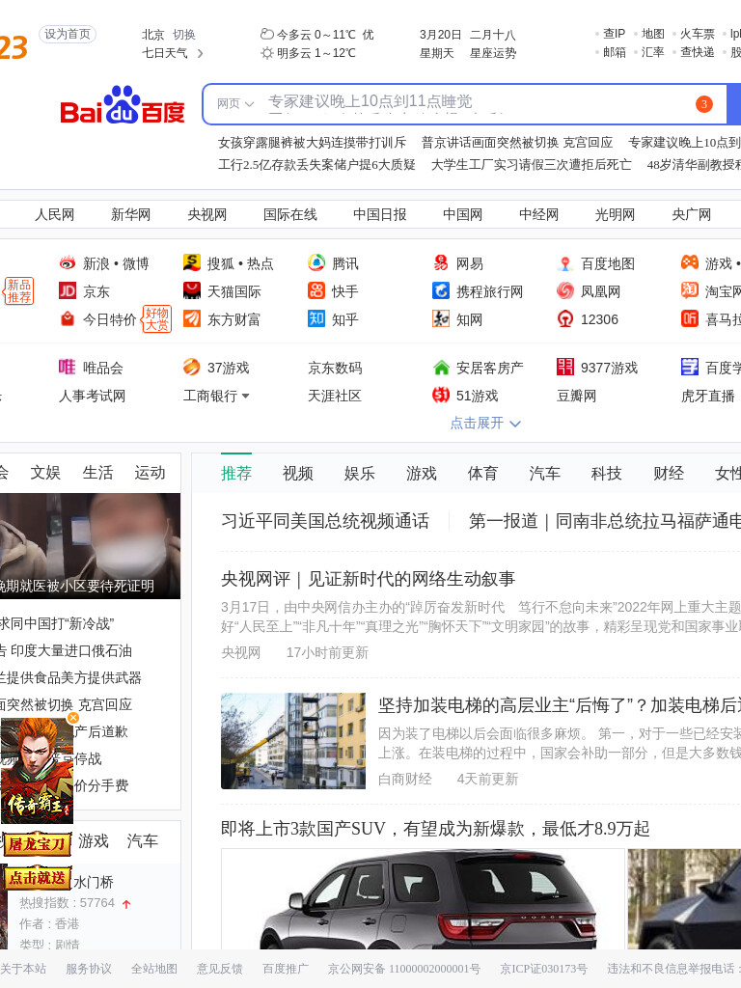Expand the 工商银行 dropdown arrow

246,396
